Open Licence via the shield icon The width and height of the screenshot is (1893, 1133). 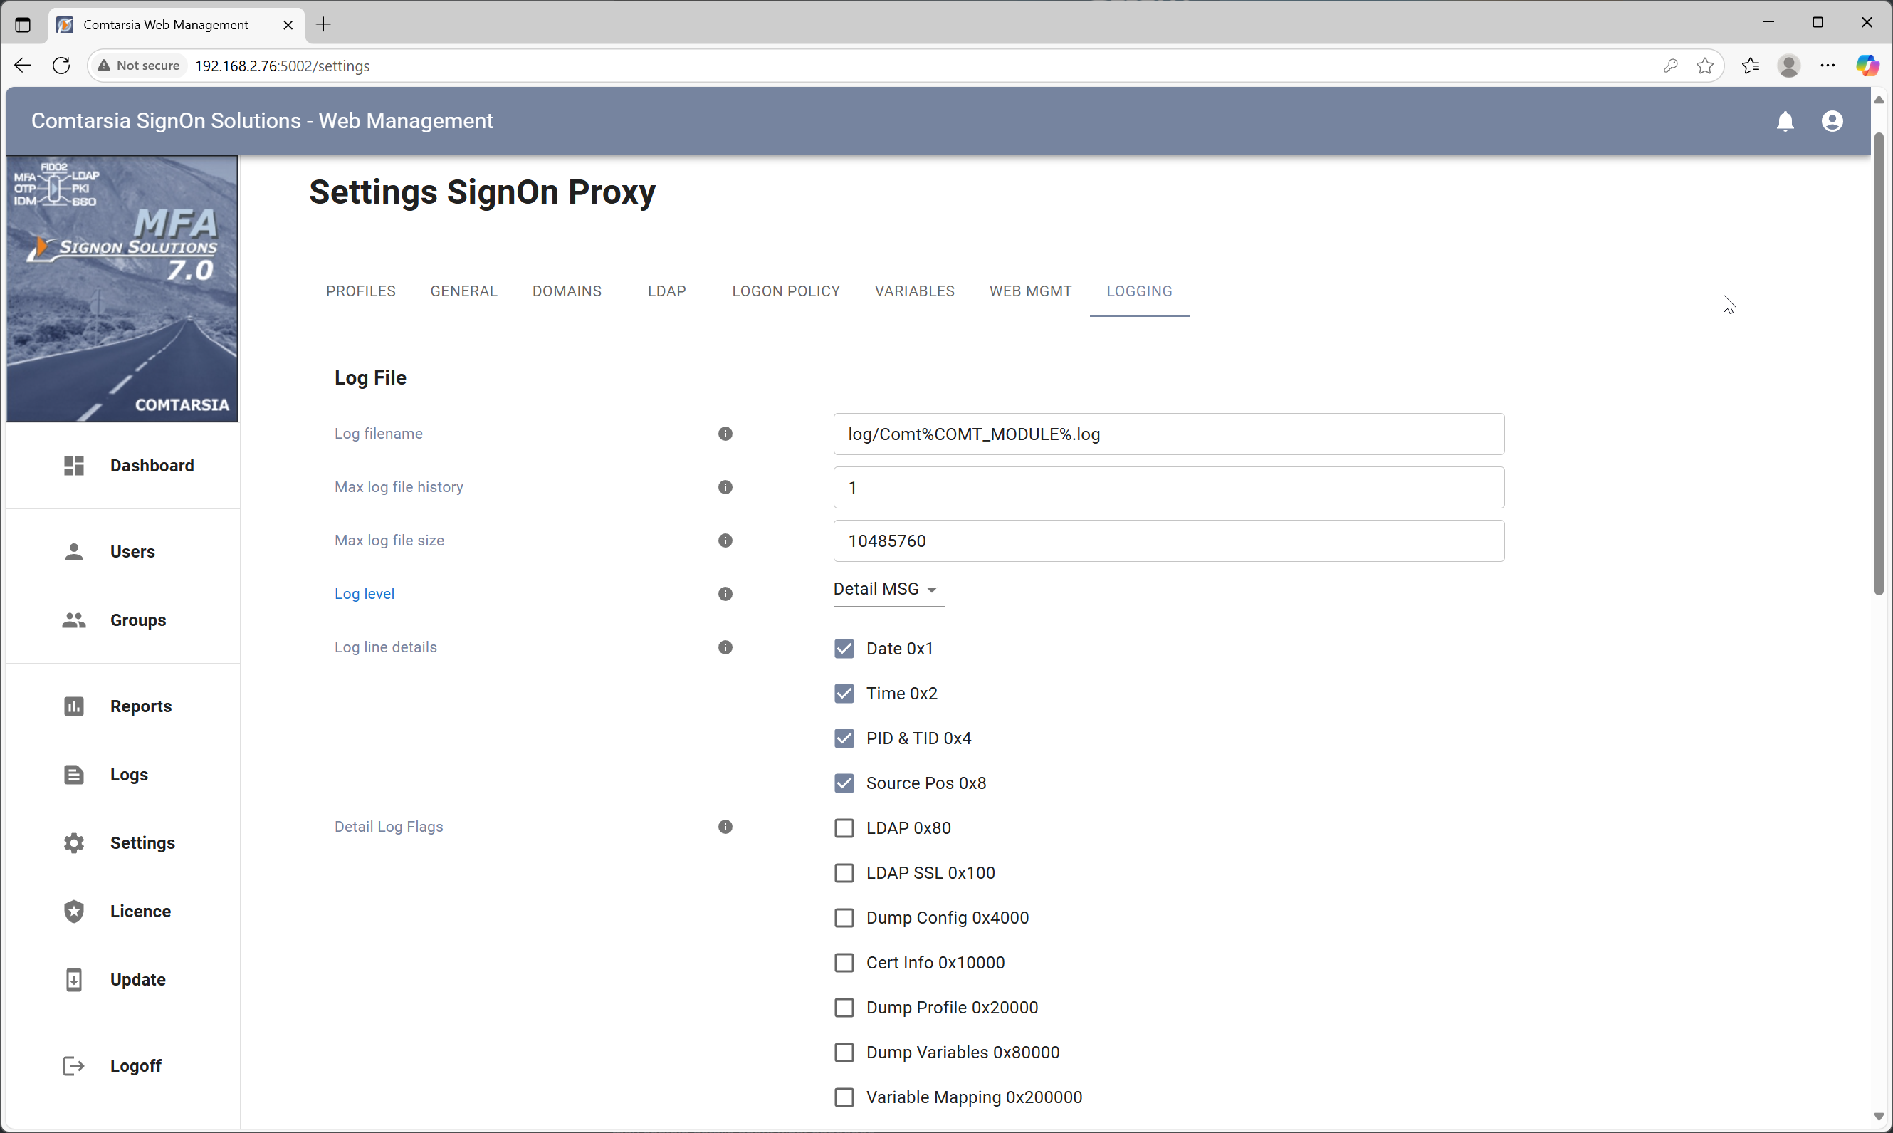73,911
